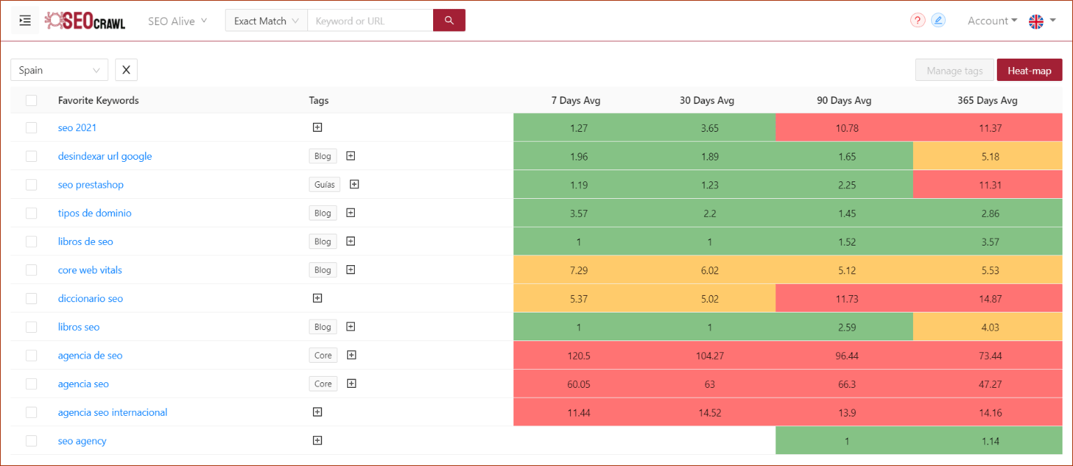The height and width of the screenshot is (466, 1073).
Task: Tick the select-all checkbox in header
Action: 31,100
